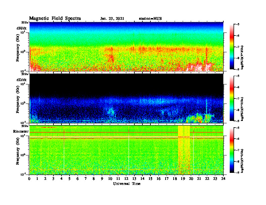Click the hour '6' tick label
The height and width of the screenshot is (205, 266).
(x=78, y=179)
